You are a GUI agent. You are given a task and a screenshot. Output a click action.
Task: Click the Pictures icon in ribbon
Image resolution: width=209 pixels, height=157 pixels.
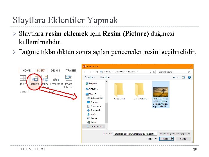point(35,78)
